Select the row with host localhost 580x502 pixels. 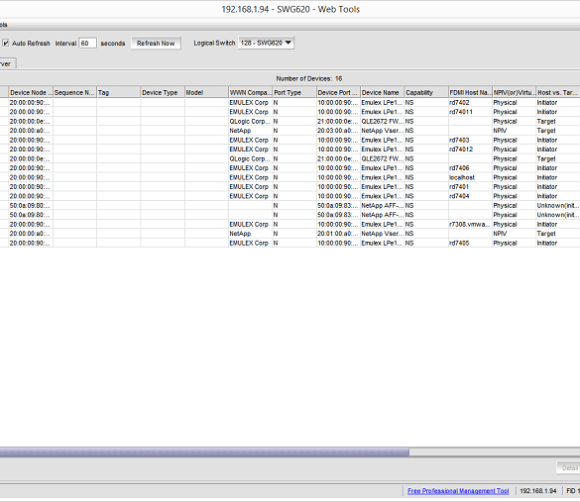pyautogui.click(x=290, y=177)
